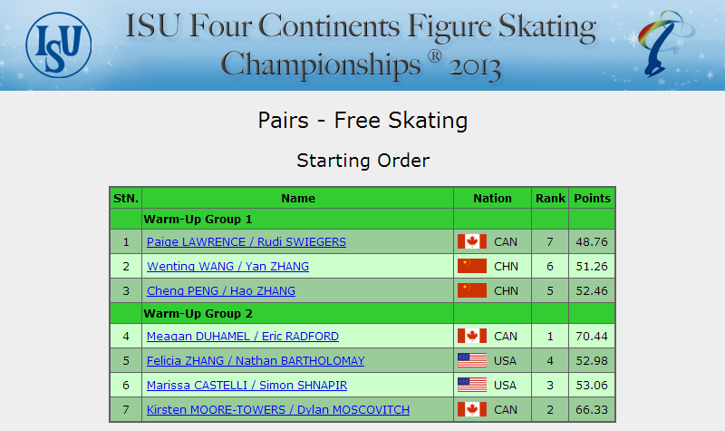
Task: Click the Canadian flag in Meagan Duhamel's row
Action: point(471,336)
